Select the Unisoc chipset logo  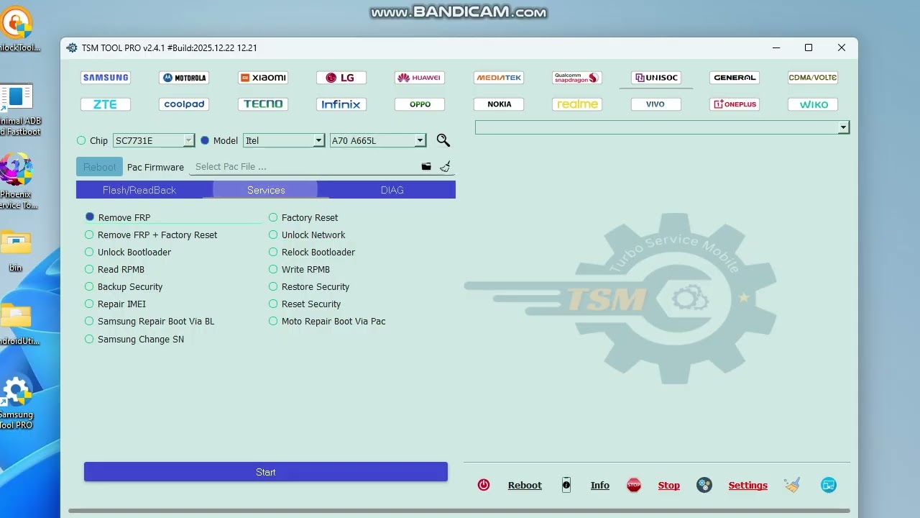pos(655,78)
